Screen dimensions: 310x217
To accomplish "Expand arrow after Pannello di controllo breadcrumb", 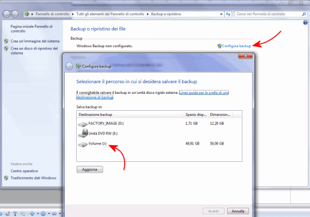I will point(73,14).
